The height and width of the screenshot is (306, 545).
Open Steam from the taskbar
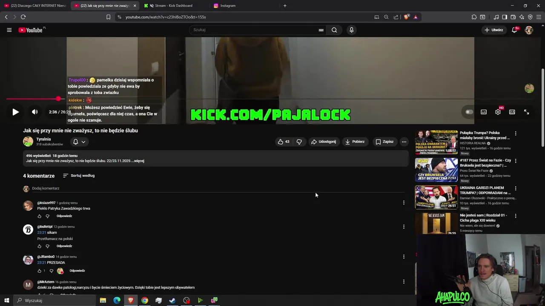[x=172, y=300]
